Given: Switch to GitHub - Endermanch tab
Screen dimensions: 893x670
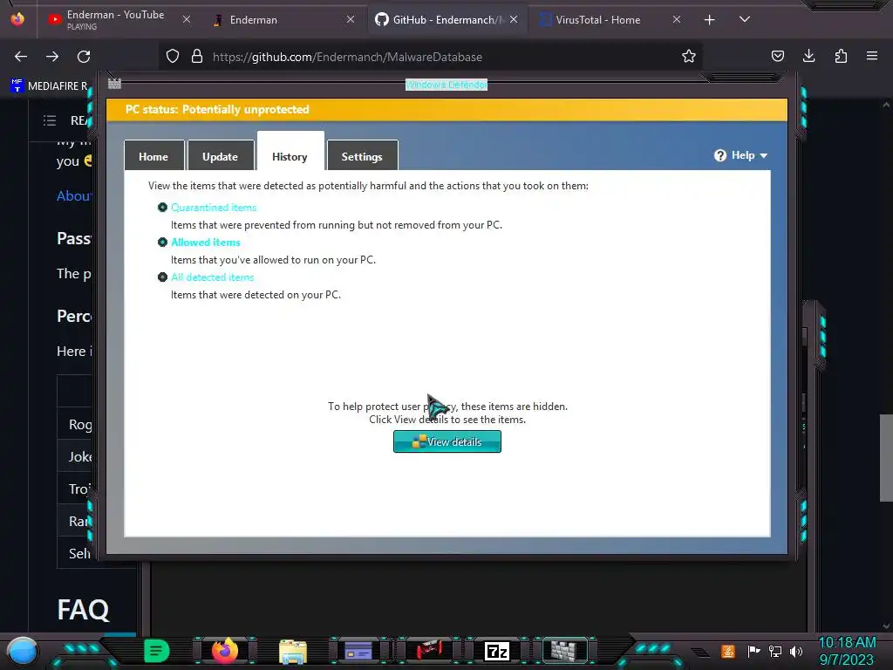Looking at the screenshot, I should point(446,20).
